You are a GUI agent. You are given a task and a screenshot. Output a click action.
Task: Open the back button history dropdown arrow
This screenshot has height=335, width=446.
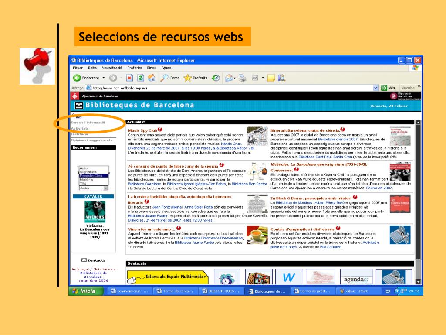click(x=104, y=78)
